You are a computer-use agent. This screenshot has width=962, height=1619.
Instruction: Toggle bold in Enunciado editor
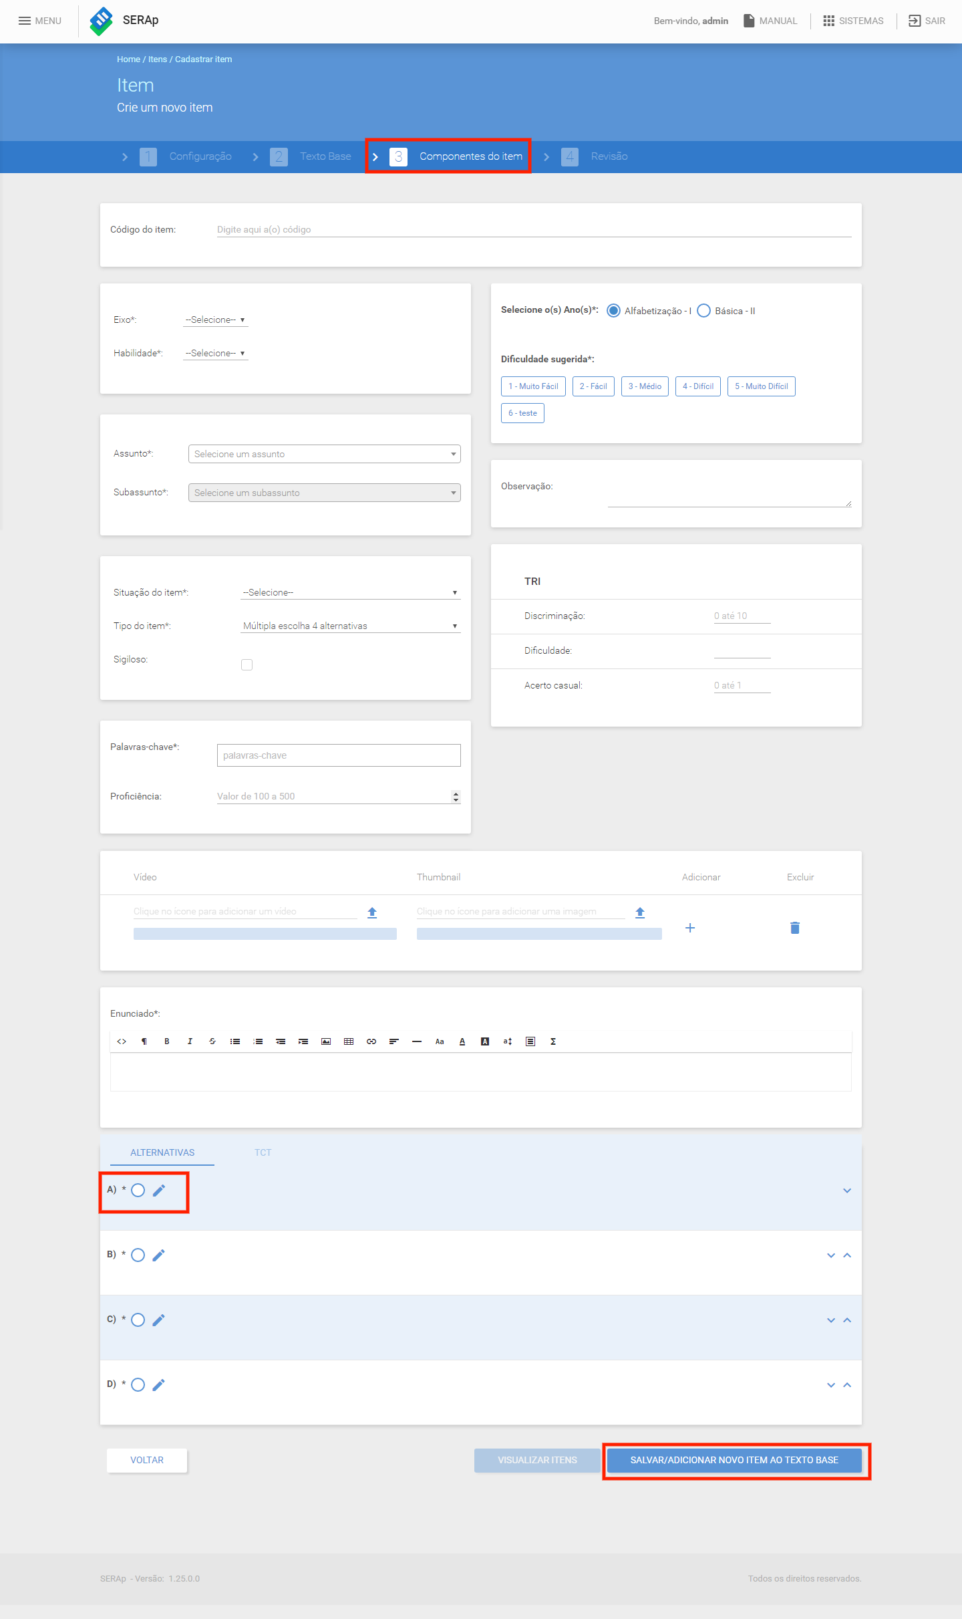[x=167, y=1041]
